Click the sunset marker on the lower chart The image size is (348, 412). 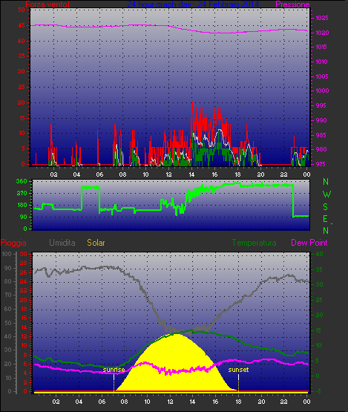pos(238,370)
